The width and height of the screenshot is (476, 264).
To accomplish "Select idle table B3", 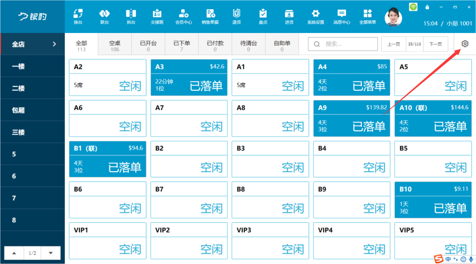I will point(270,159).
